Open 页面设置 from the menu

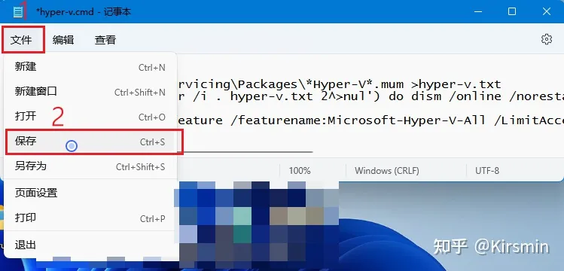[90, 193]
